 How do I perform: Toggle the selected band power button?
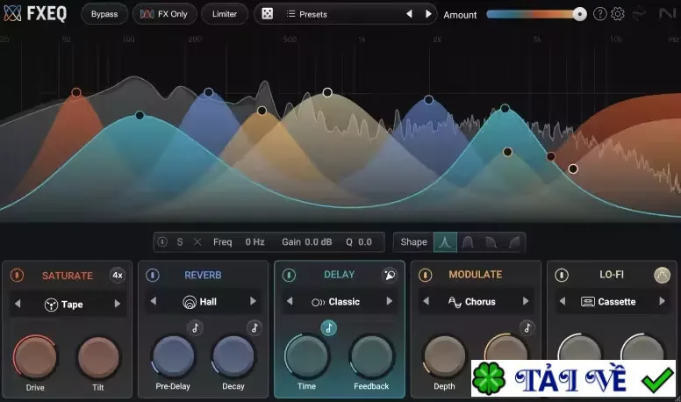[162, 241]
